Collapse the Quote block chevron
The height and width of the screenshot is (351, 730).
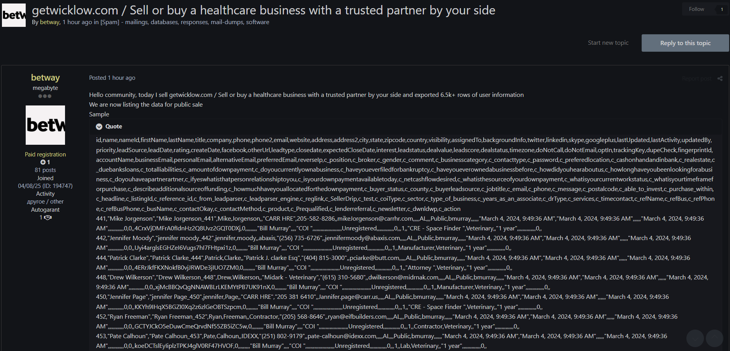(99, 126)
